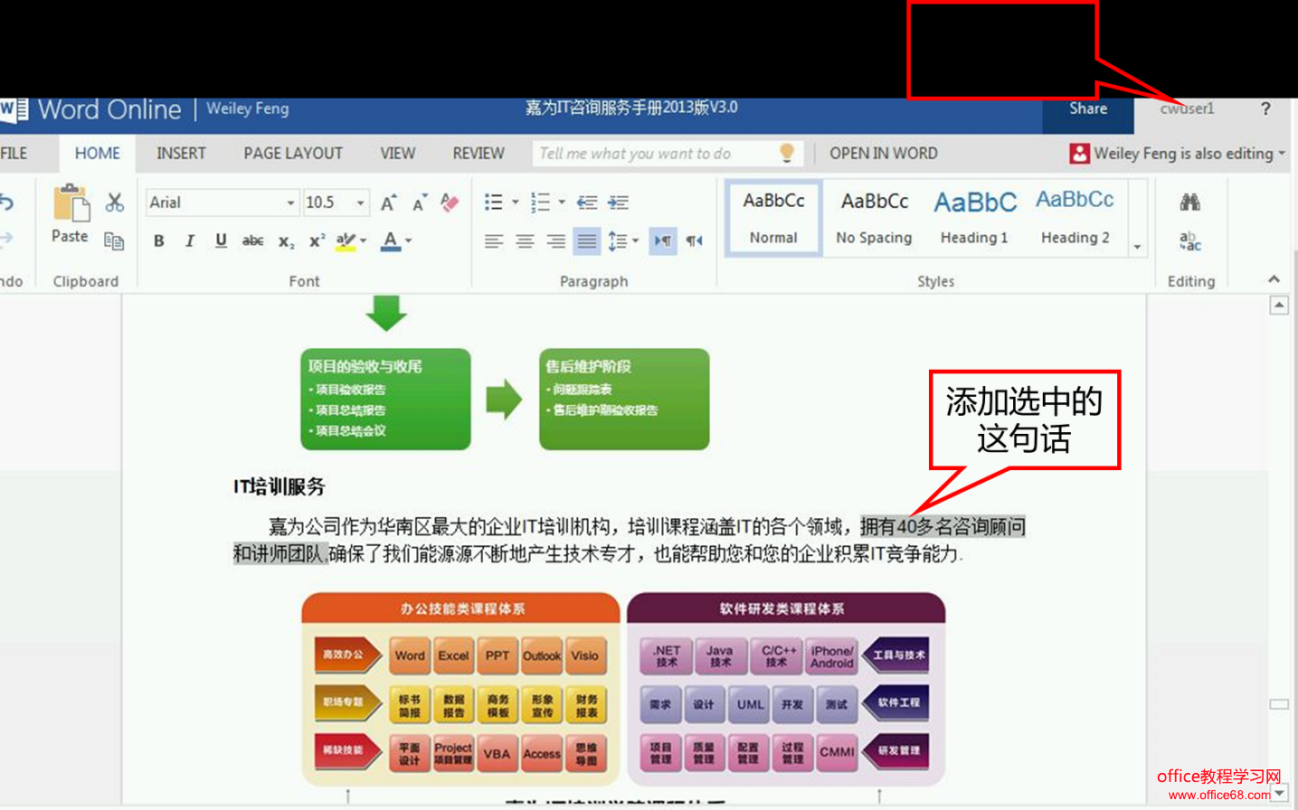Click the scrollbar down arrow

click(x=1279, y=794)
